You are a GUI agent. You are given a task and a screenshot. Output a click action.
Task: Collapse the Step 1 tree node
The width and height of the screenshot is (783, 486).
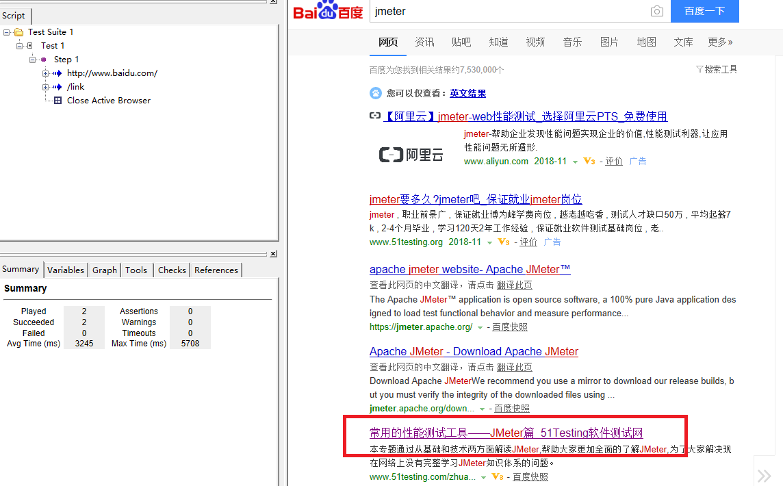click(x=32, y=60)
